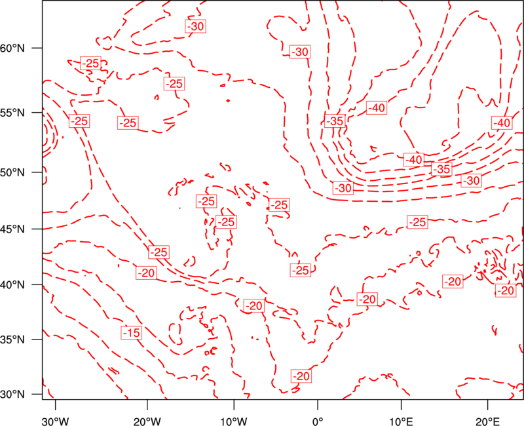Click the 45°N latitude axis label

(x=12, y=229)
